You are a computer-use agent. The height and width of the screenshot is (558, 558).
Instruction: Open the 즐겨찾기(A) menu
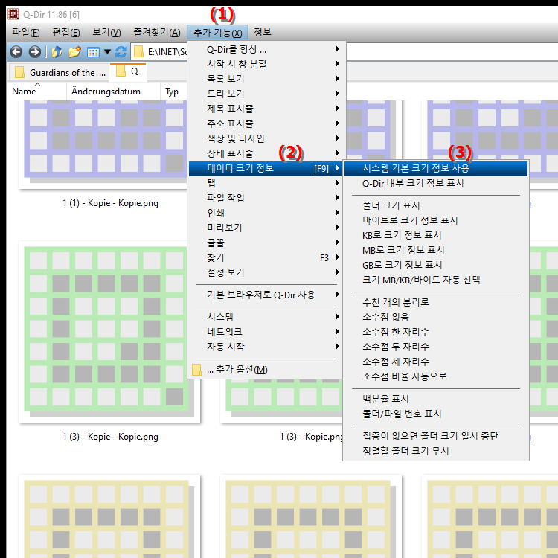pos(157,33)
